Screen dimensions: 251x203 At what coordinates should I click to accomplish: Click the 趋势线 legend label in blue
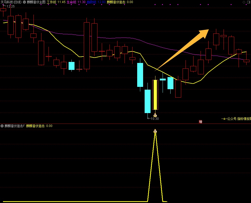[96, 2]
